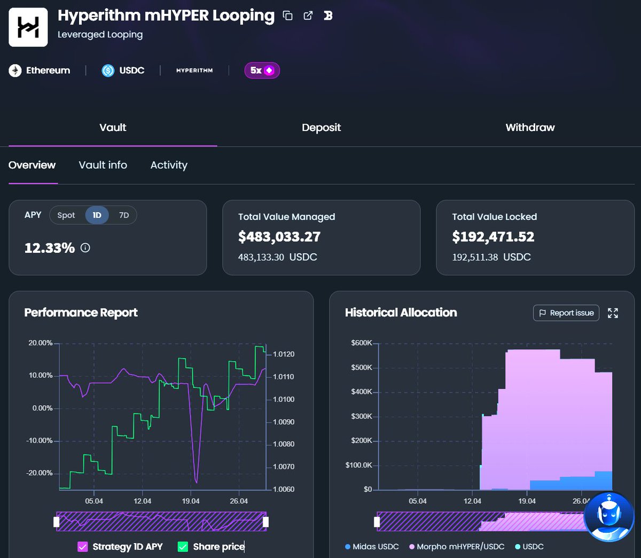This screenshot has height=558, width=641.
Task: Click the 12.33% APY value
Action: (50, 248)
